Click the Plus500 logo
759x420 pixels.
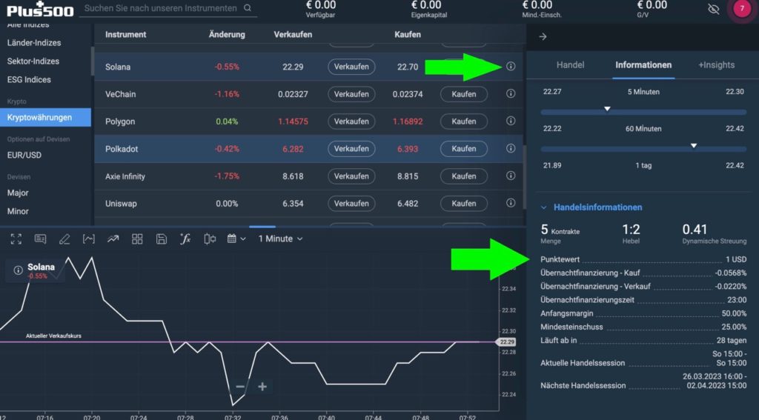point(40,9)
